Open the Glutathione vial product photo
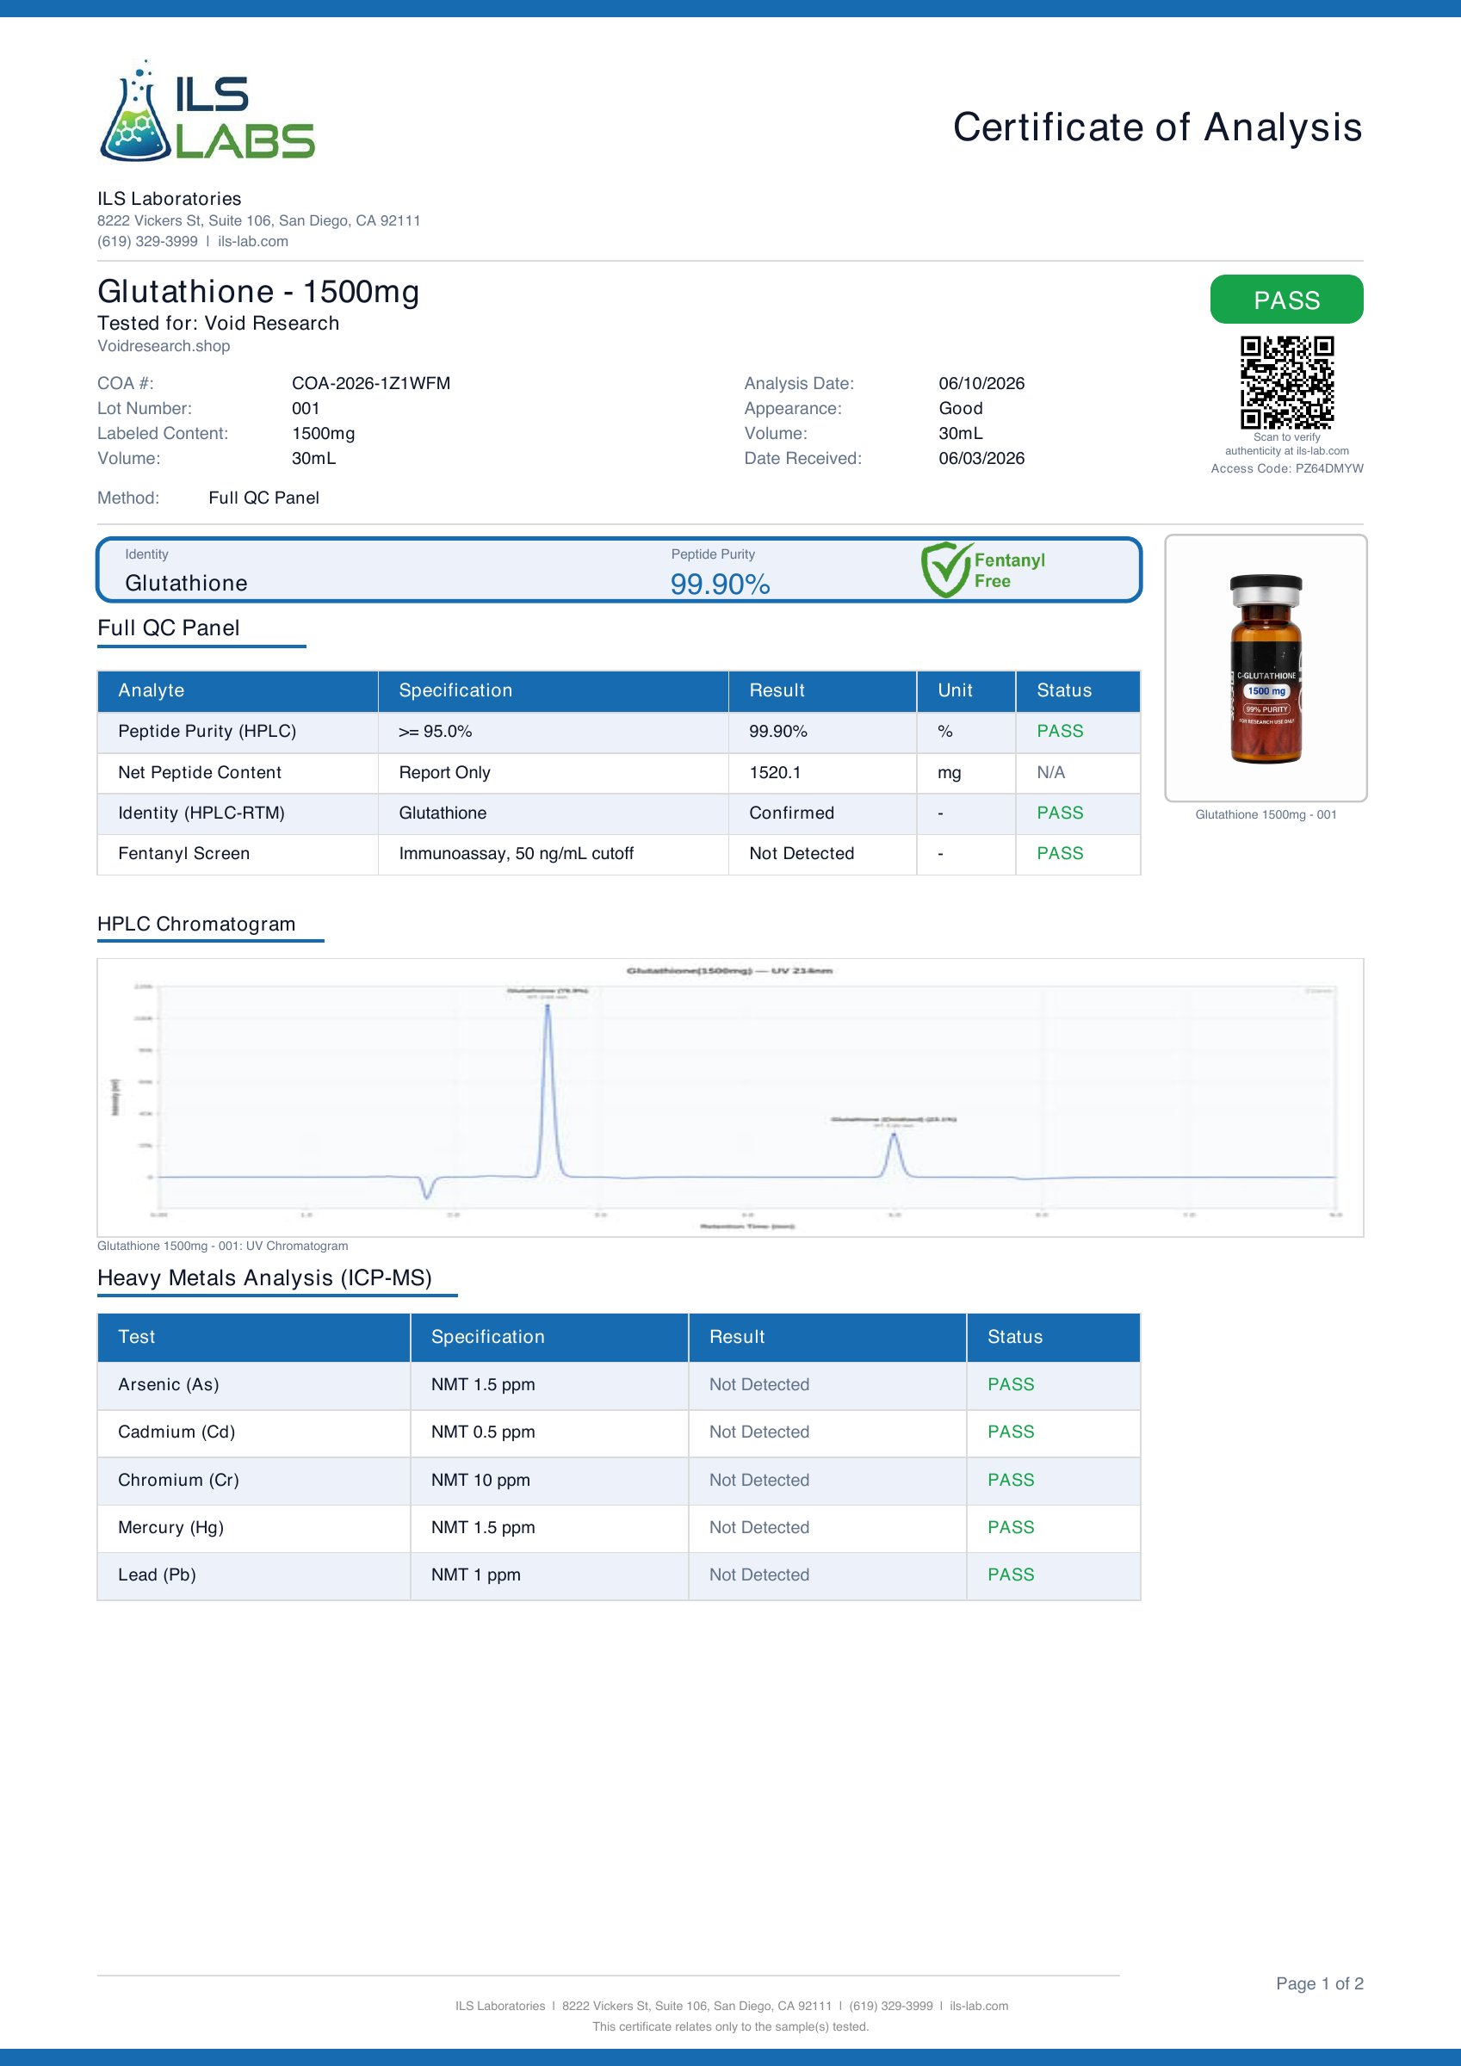 coord(1266,668)
